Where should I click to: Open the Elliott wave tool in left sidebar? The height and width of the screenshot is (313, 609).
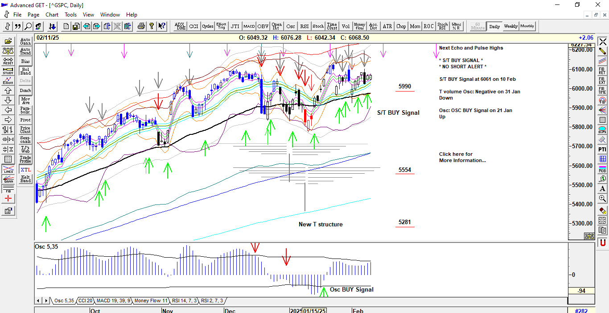8,81
